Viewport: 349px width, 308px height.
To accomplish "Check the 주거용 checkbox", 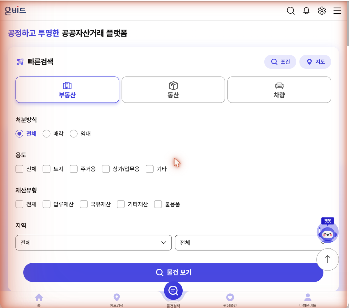I will [74, 169].
